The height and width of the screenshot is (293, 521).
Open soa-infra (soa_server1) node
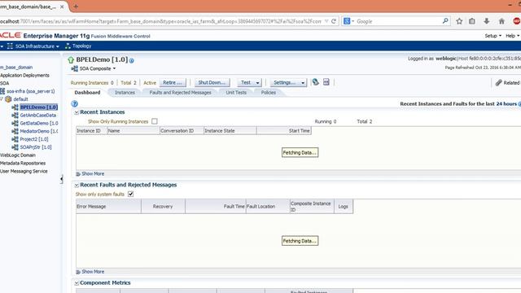30,91
